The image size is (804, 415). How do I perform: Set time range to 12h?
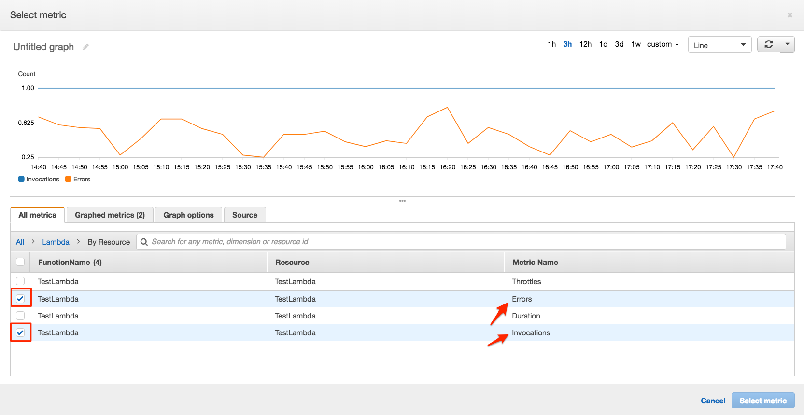pyautogui.click(x=585, y=44)
